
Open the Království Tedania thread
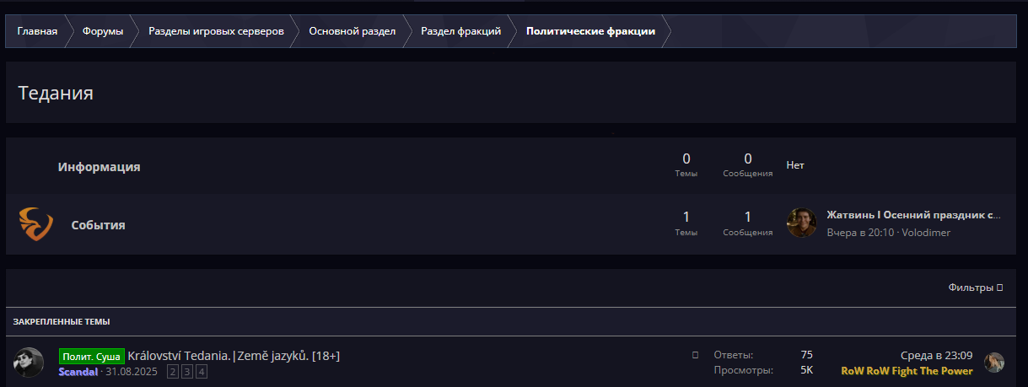(x=234, y=356)
